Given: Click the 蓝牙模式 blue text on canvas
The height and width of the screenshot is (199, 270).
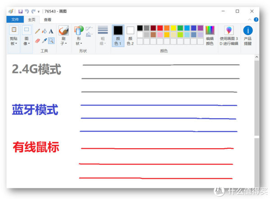Looking at the screenshot, I should tap(35, 110).
